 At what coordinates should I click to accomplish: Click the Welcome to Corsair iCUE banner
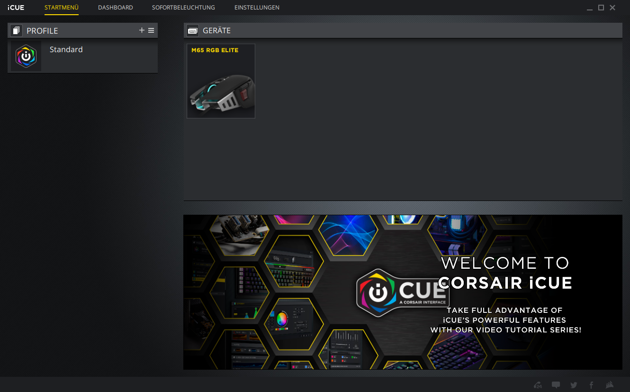click(x=403, y=292)
